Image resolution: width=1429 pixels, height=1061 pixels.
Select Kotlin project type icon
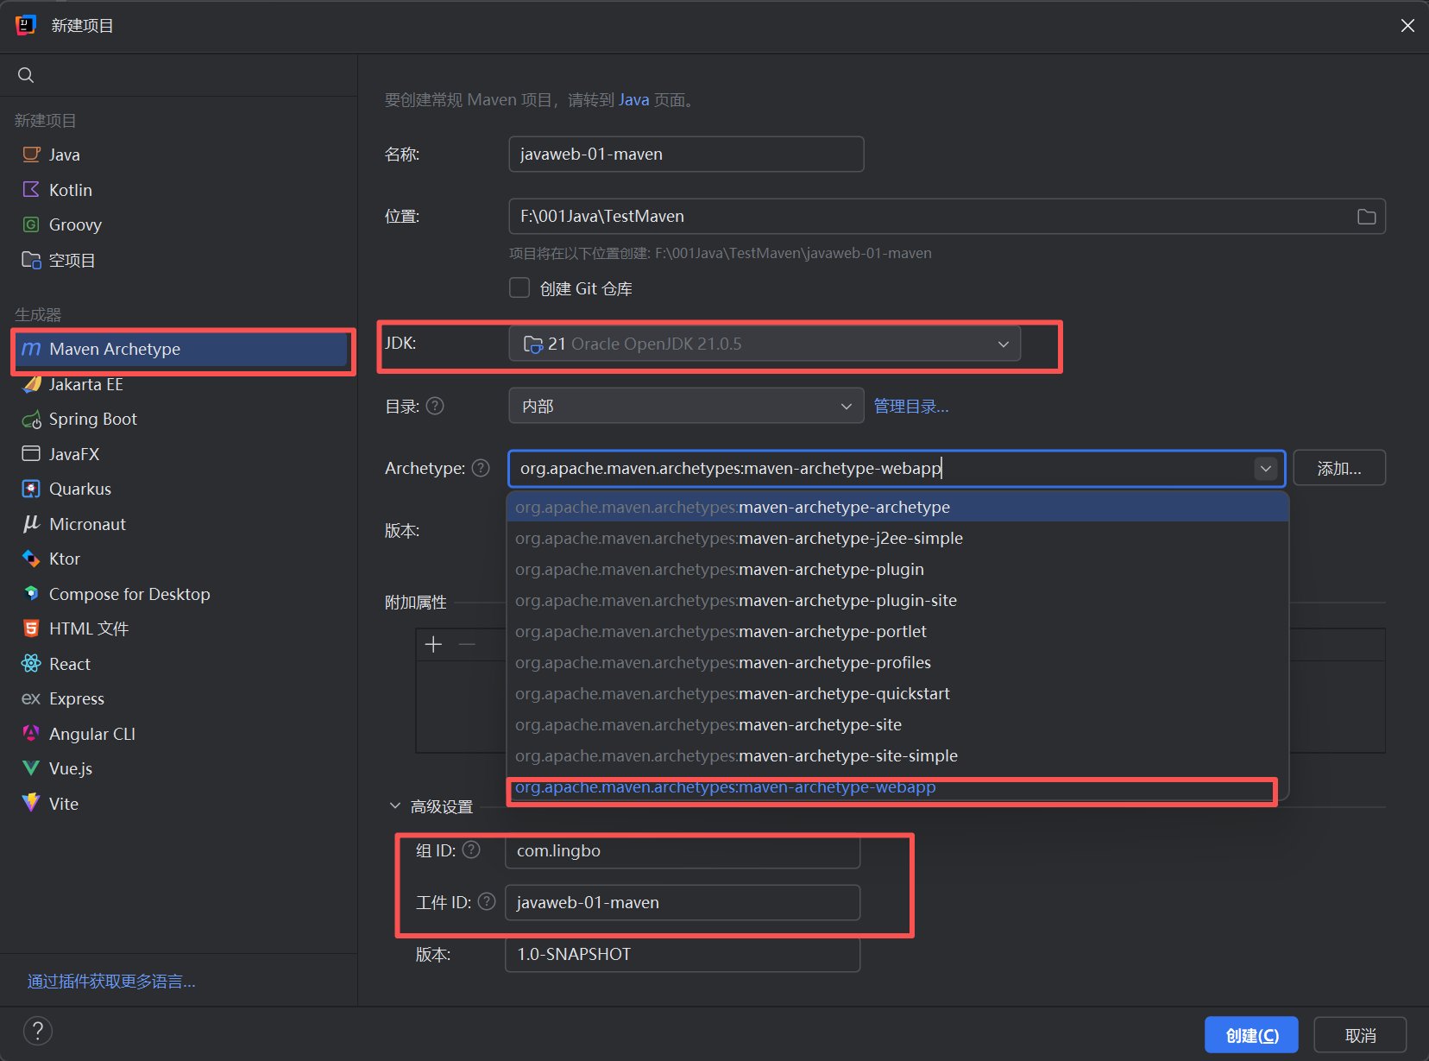tap(32, 190)
